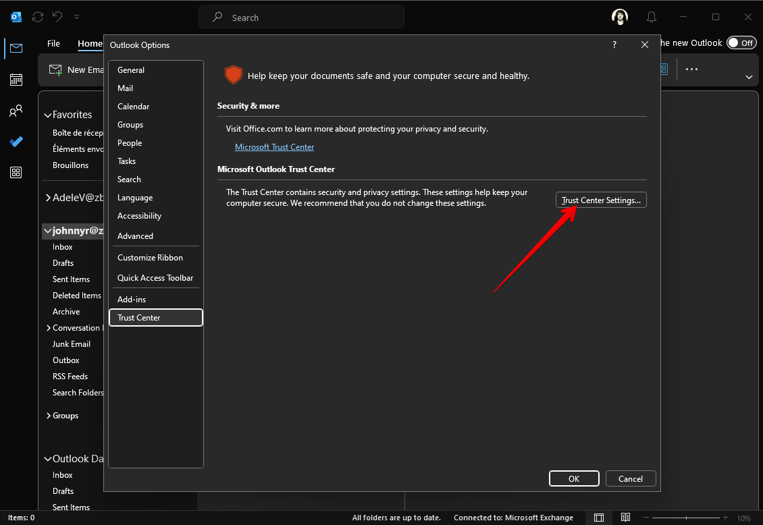Open the File menu tab
Viewport: 763px width, 525px height.
[x=53, y=43]
